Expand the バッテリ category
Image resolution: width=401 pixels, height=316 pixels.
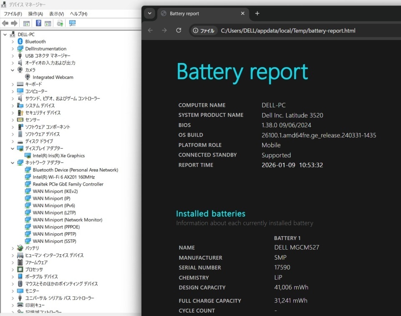coord(13,248)
